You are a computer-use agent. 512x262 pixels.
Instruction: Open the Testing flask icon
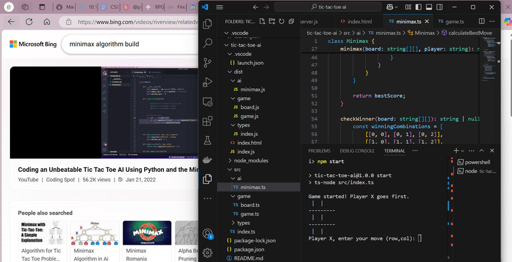click(x=208, y=141)
